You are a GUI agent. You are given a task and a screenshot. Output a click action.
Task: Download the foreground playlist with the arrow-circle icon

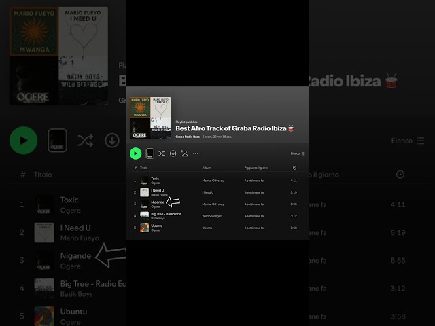[173, 153]
